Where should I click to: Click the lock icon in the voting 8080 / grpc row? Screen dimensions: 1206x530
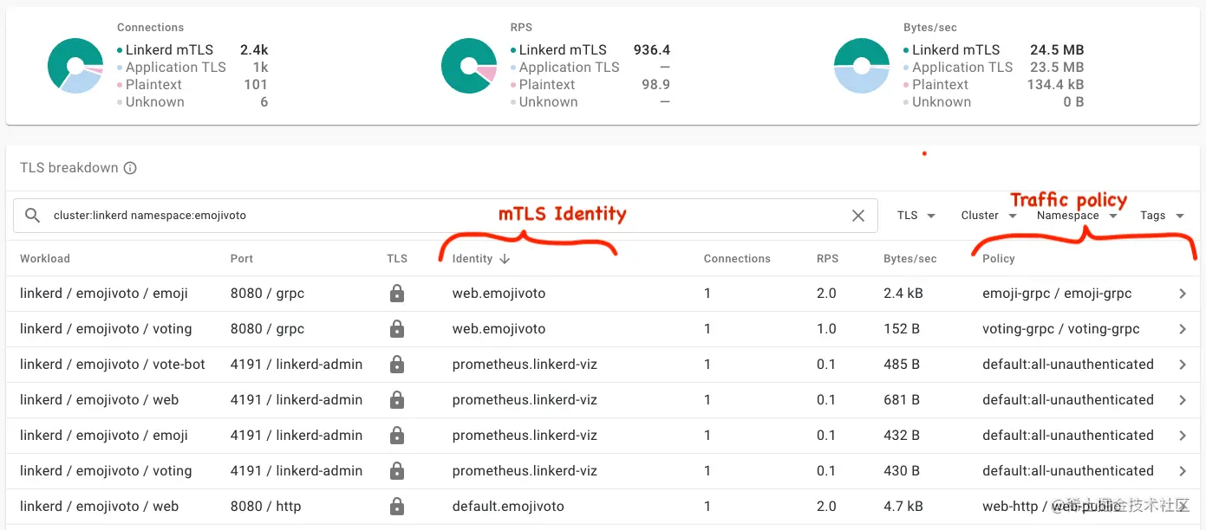(397, 329)
